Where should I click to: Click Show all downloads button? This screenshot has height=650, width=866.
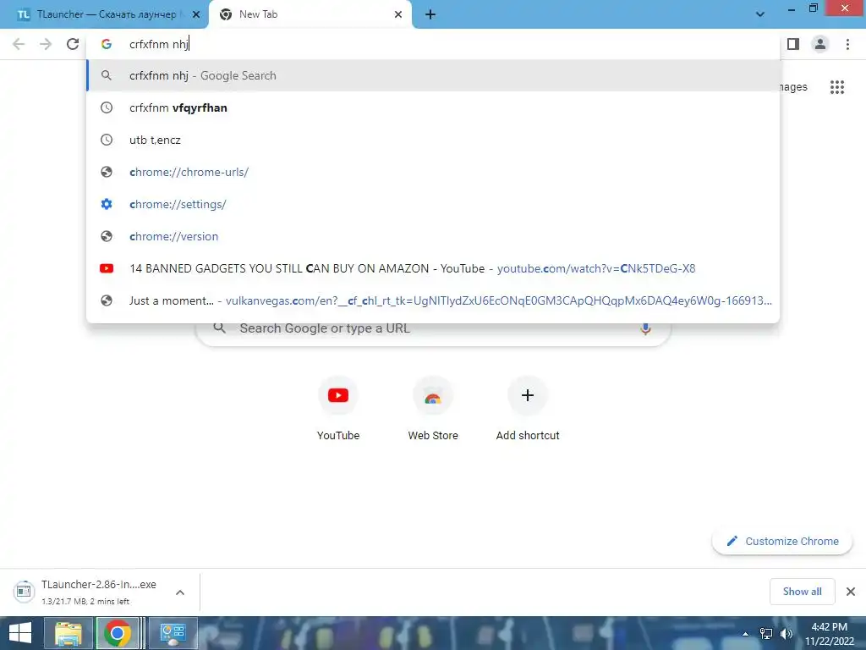click(802, 592)
